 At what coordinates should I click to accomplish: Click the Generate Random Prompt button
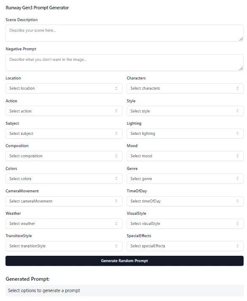(x=125, y=261)
